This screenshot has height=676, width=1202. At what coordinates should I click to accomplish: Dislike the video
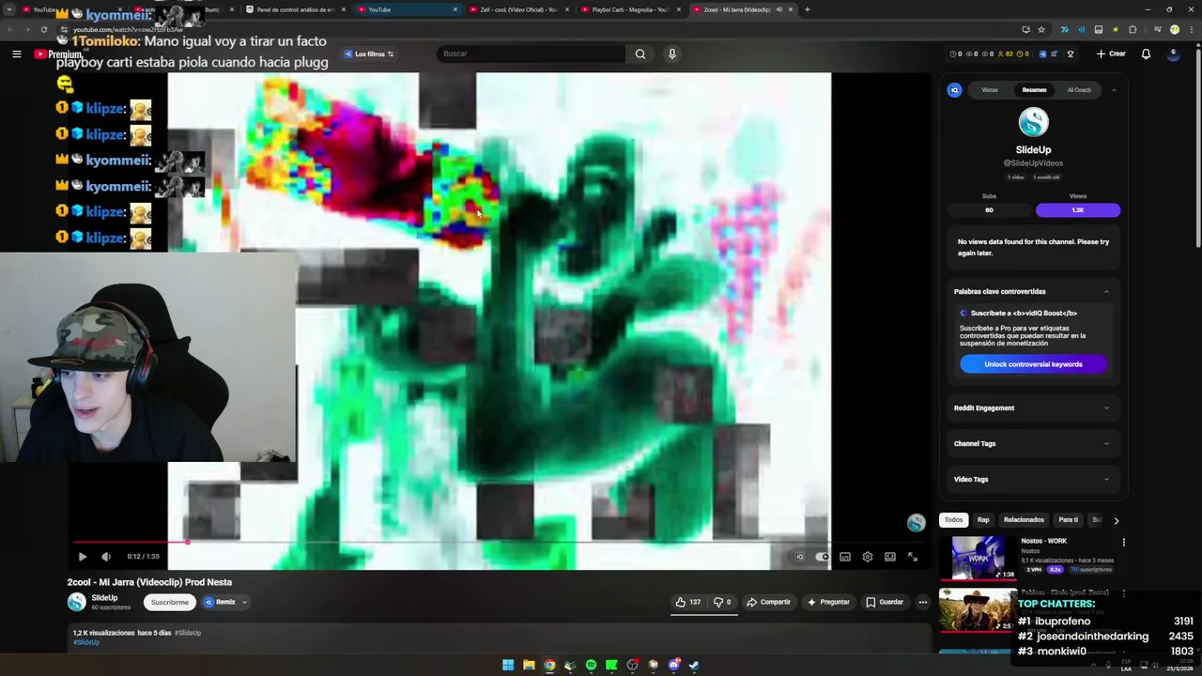click(x=721, y=602)
